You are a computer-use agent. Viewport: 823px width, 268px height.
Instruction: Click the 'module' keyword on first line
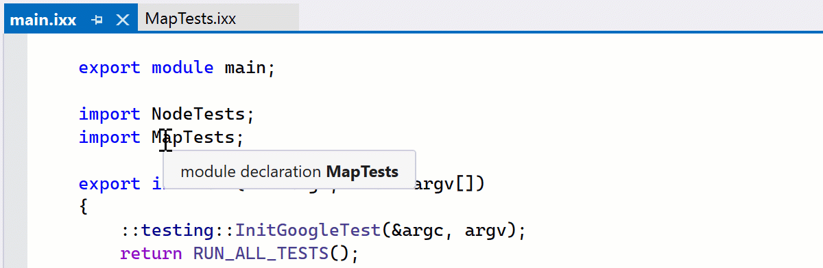click(x=182, y=68)
